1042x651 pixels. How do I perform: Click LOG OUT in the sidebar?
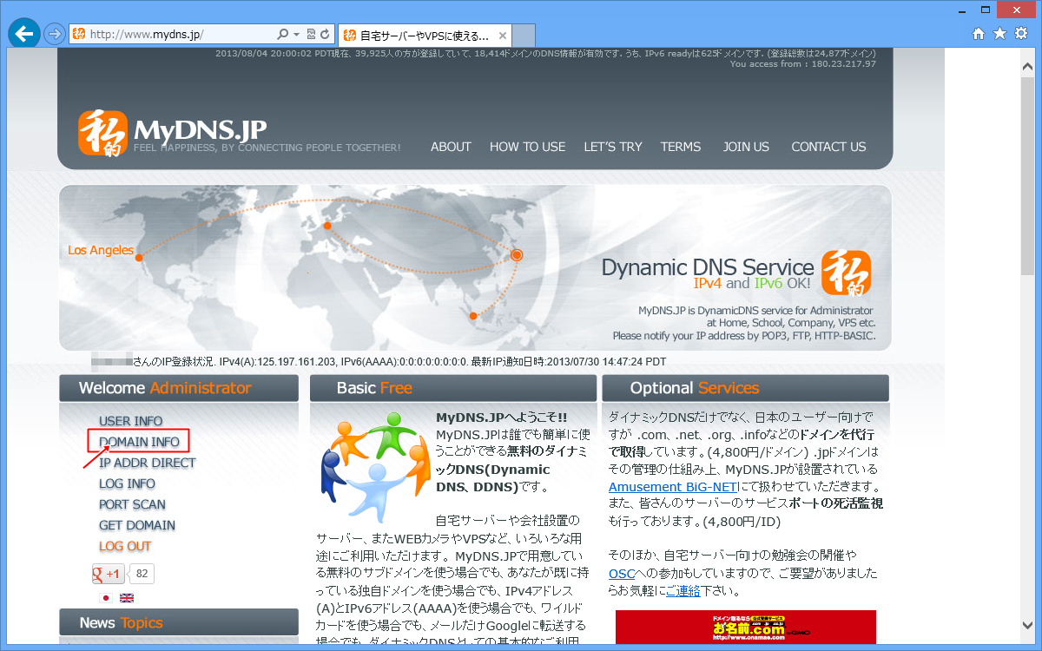pyautogui.click(x=123, y=546)
